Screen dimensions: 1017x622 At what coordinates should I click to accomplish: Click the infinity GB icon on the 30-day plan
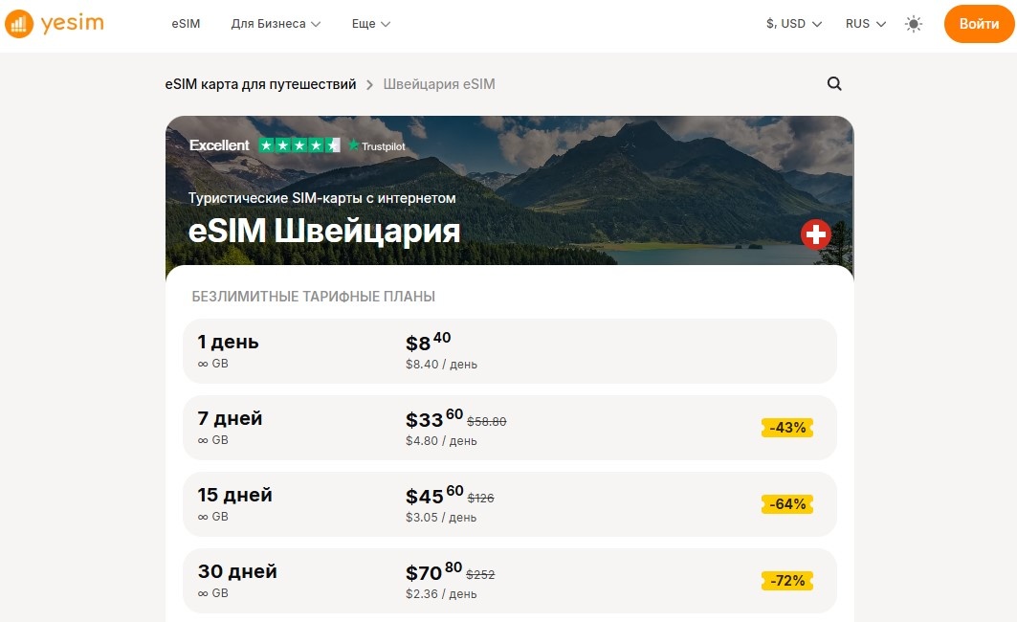coord(202,593)
